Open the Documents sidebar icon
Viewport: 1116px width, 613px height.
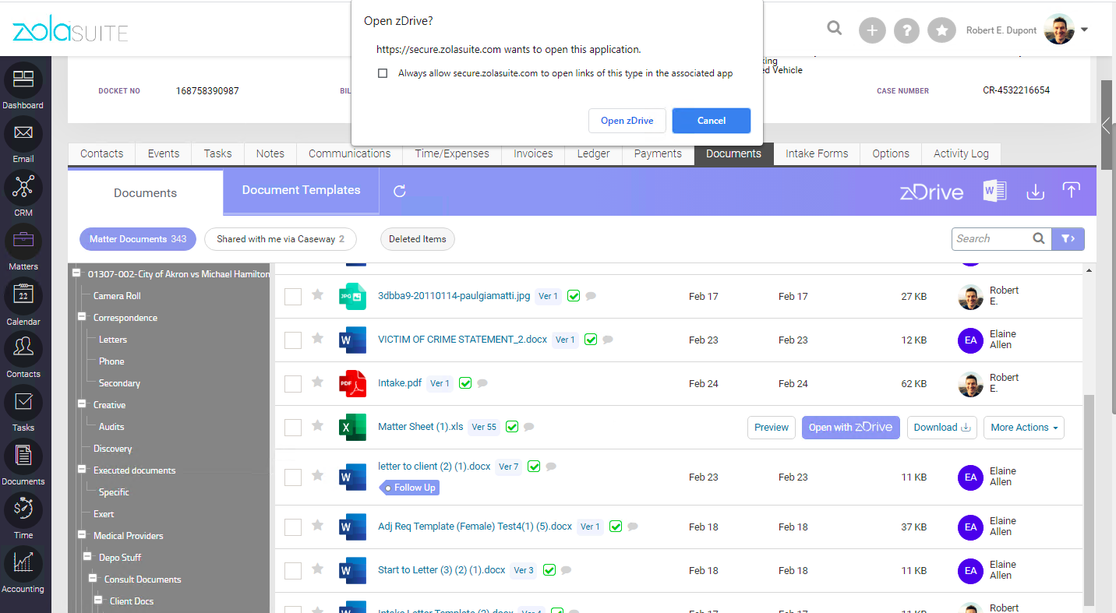(23, 456)
